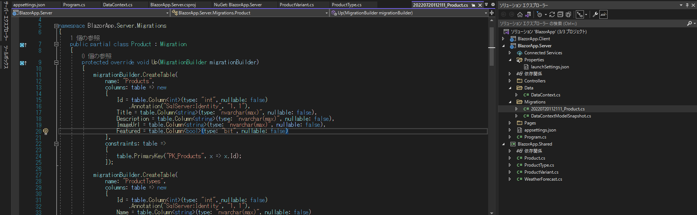The width and height of the screenshot is (697, 215).
Task: Select WeatherForecast.cs in Solution Explorer
Action: click(543, 179)
